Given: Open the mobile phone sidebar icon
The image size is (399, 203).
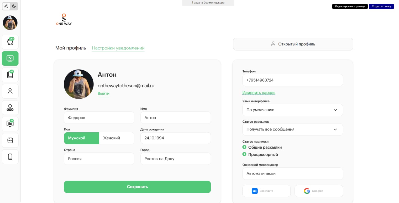Looking at the screenshot, I should [x=10, y=157].
